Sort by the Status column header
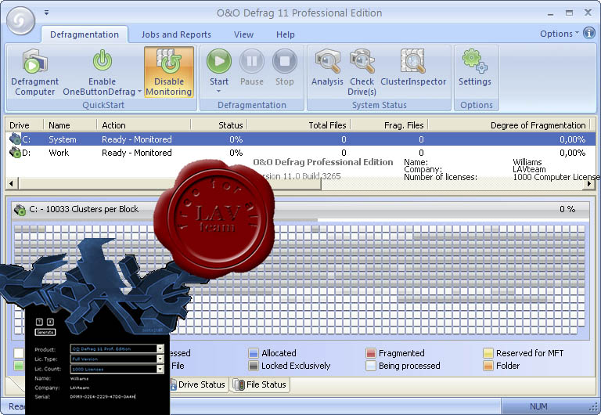 coord(218,125)
